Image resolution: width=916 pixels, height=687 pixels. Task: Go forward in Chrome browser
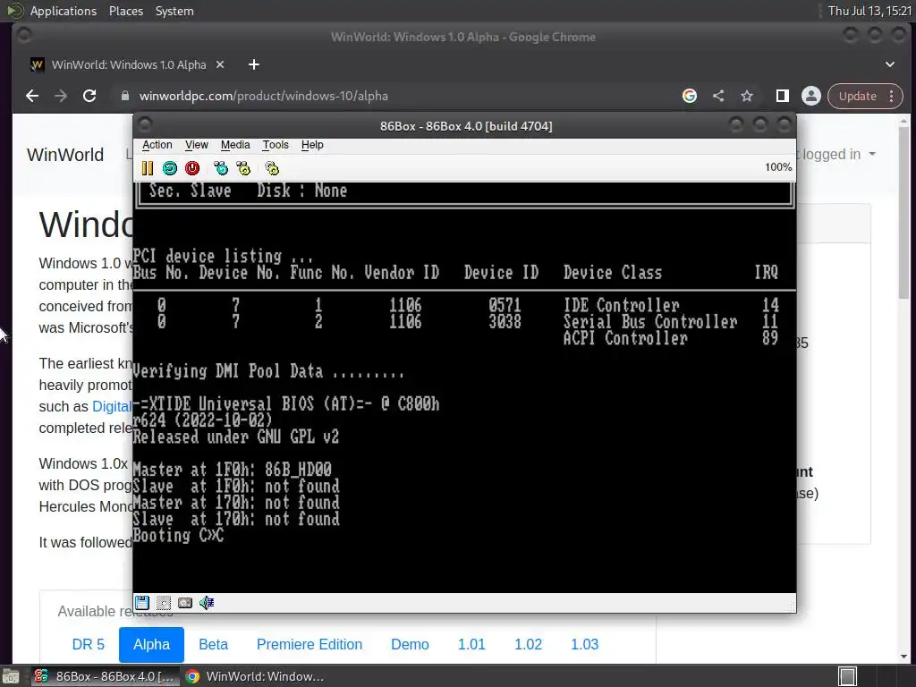pos(61,96)
